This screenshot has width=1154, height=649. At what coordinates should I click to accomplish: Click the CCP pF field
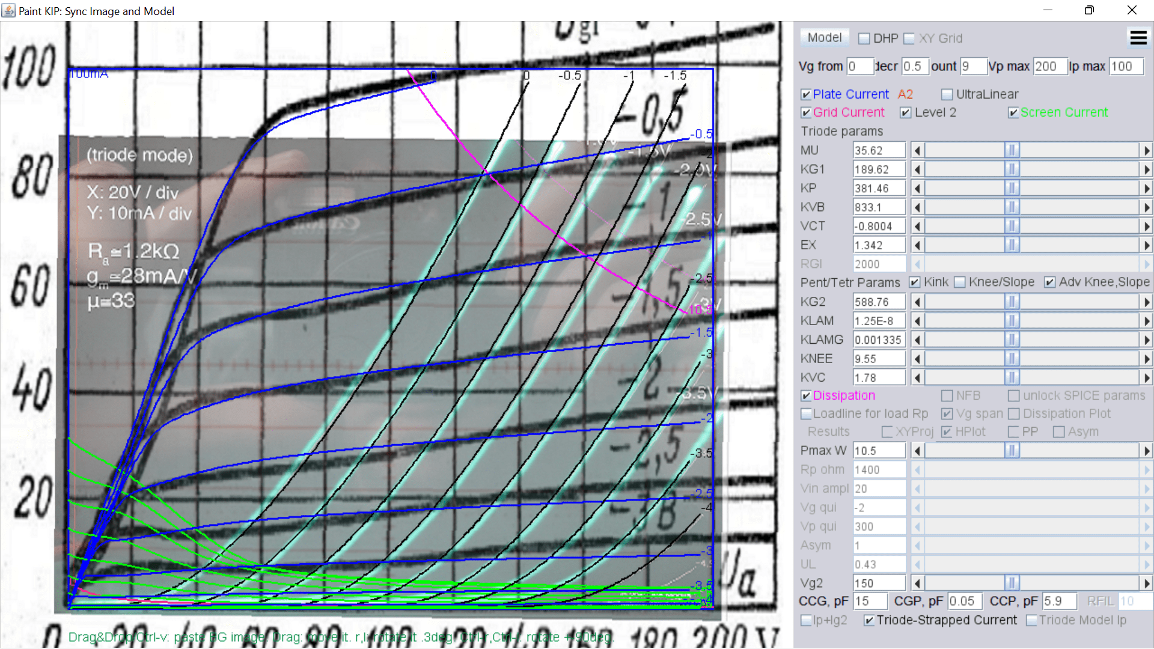point(1059,601)
